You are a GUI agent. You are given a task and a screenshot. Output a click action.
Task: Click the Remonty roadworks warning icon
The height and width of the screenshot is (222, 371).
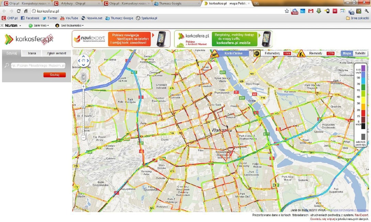301,54
